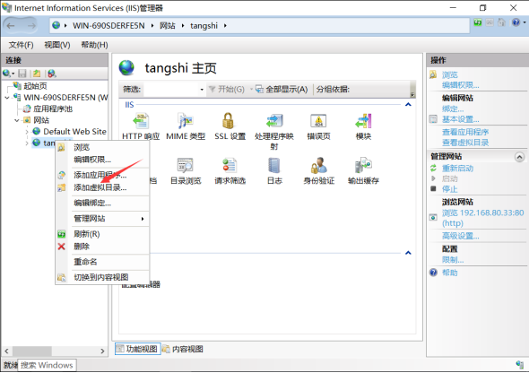Image resolution: width=529 pixels, height=373 pixels.
Task: Open the 视图(V) menu
Action: [57, 45]
